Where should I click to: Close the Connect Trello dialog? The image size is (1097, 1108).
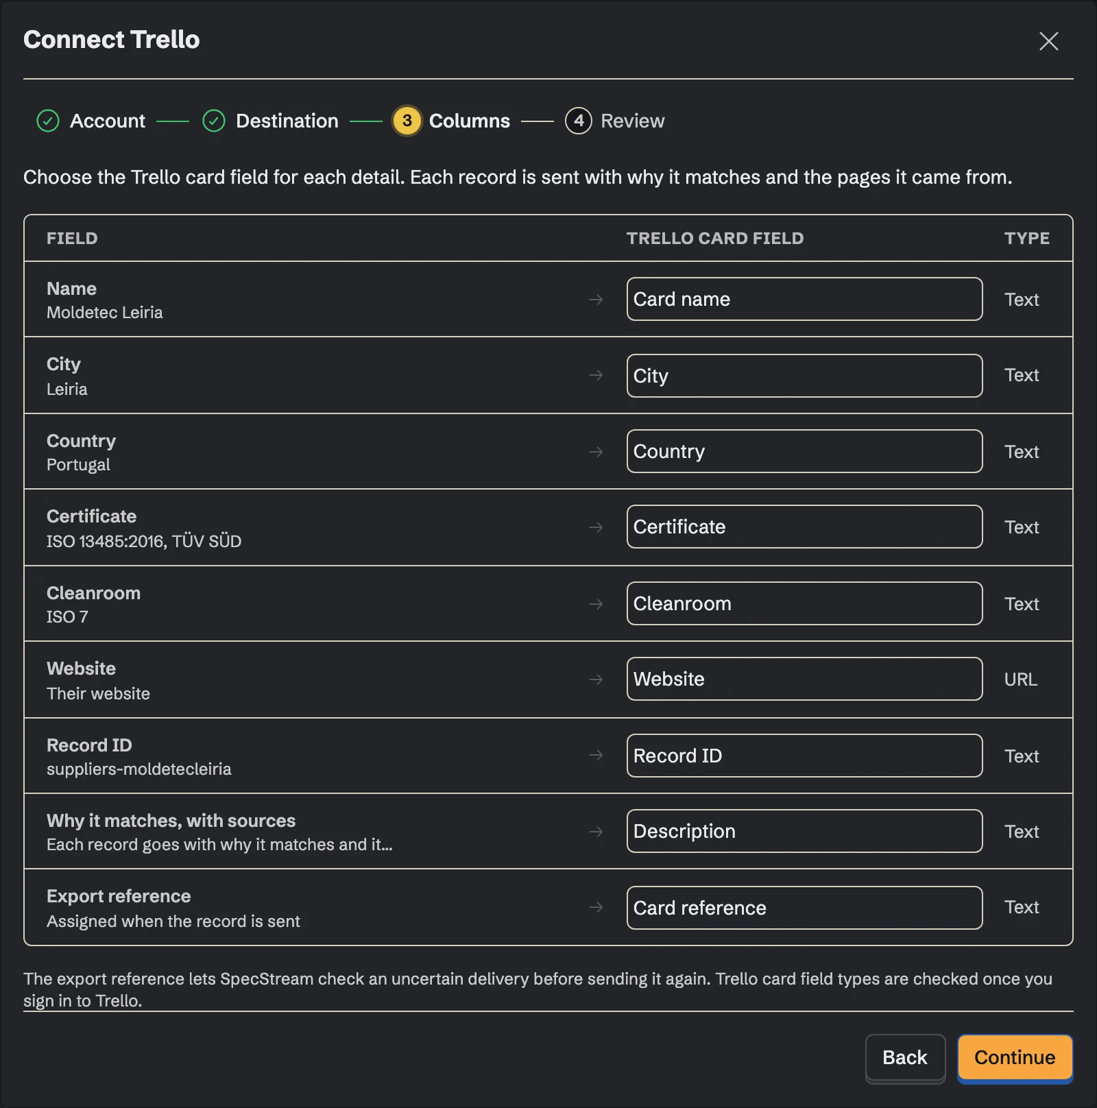(x=1048, y=41)
